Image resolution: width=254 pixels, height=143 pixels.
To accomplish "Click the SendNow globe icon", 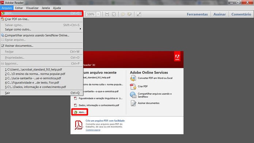I will (133, 95).
